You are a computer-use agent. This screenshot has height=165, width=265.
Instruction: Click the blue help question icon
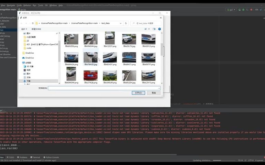coord(159,29)
